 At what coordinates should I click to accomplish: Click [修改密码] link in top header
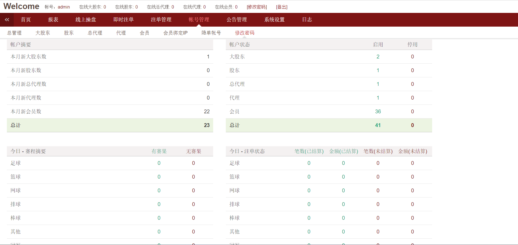tap(257, 7)
